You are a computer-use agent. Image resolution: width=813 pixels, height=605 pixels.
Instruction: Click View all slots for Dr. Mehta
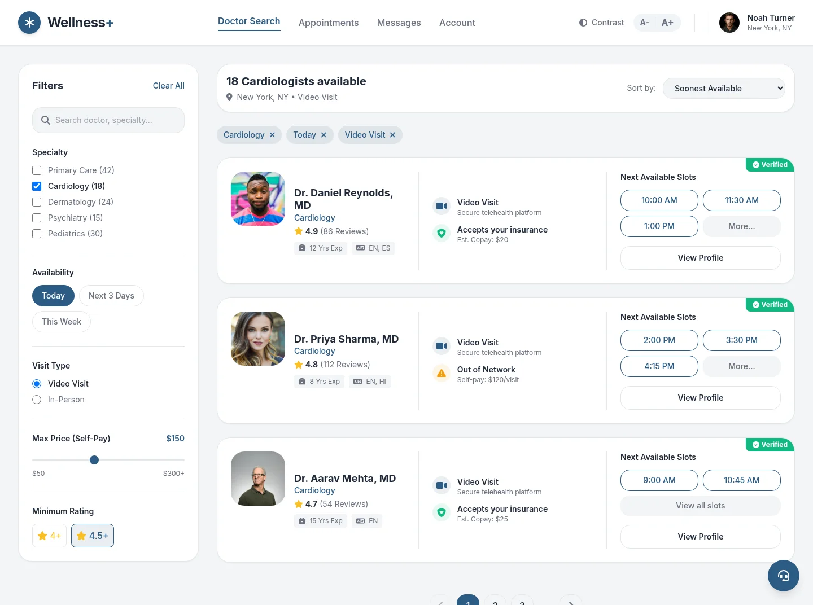pos(700,506)
